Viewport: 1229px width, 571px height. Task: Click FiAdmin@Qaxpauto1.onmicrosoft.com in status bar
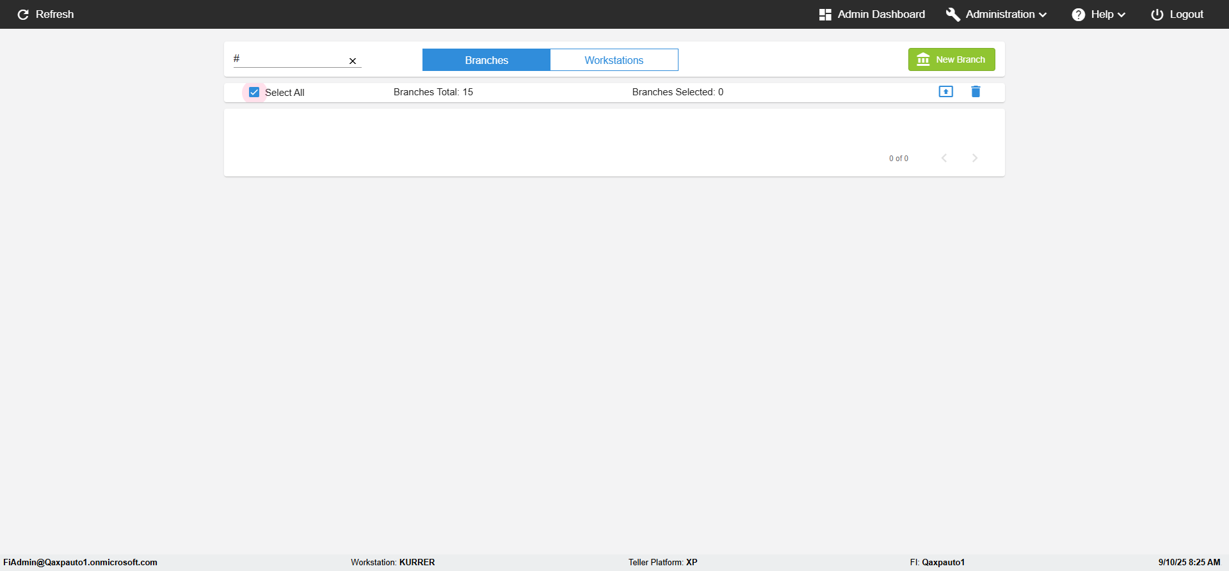click(x=81, y=563)
